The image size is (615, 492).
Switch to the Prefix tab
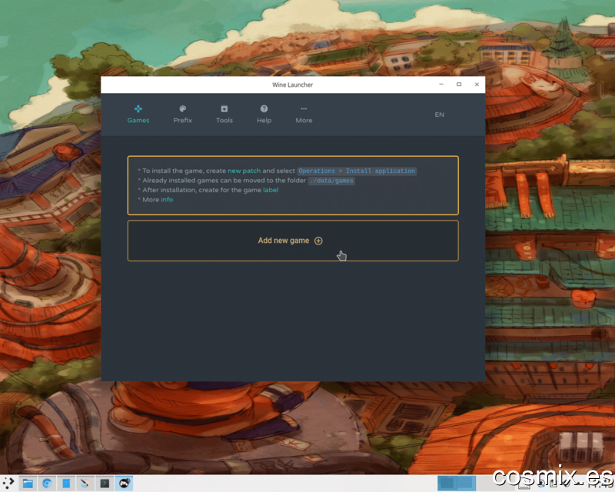tap(182, 115)
